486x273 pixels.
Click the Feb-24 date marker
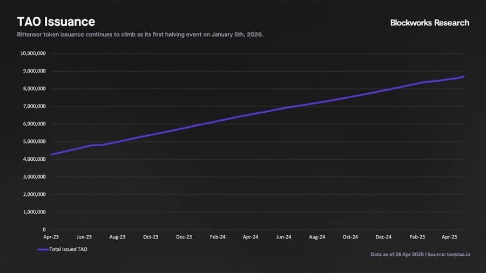tap(218, 237)
